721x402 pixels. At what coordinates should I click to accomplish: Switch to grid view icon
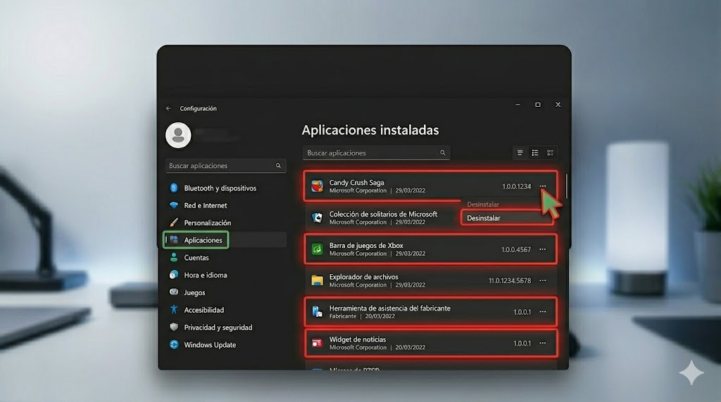tap(551, 153)
